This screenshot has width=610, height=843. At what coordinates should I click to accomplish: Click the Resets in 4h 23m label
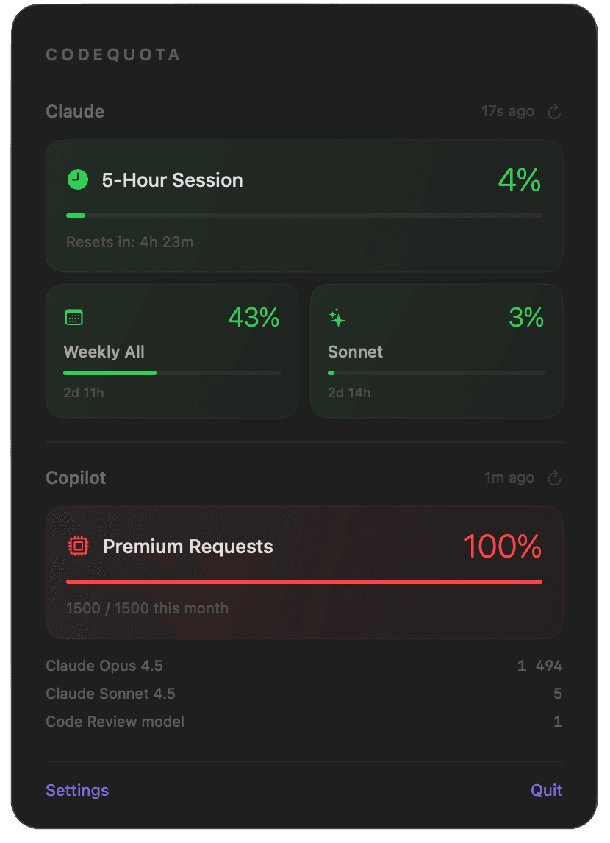pos(129,242)
